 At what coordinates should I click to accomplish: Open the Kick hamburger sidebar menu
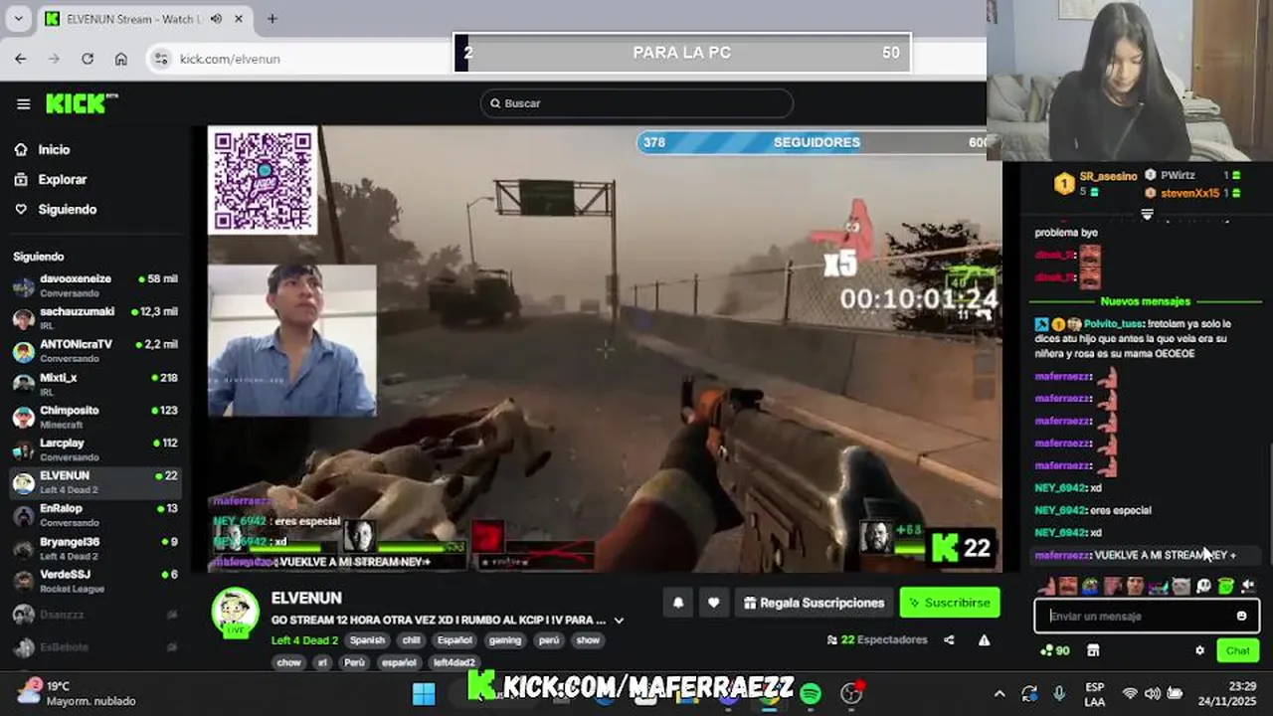tap(23, 103)
